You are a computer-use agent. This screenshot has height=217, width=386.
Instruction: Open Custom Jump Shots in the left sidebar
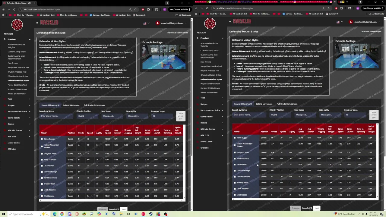[x=17, y=52]
